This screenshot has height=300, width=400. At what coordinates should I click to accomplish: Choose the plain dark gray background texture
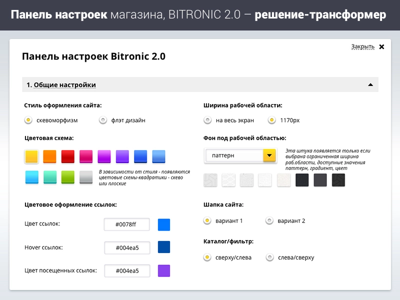[320, 180]
